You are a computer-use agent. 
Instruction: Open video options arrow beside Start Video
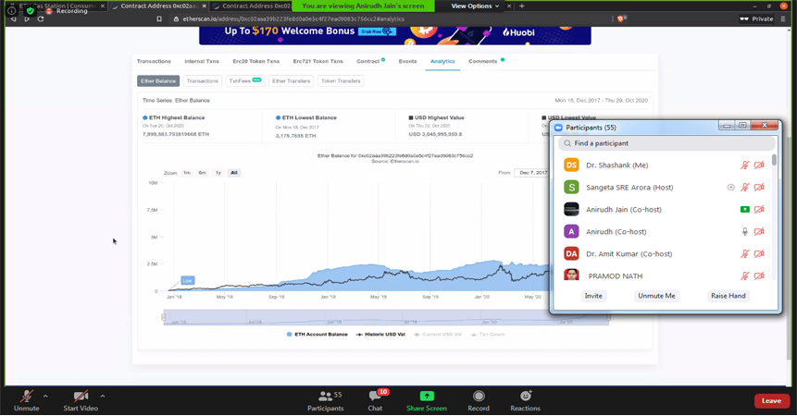click(102, 397)
